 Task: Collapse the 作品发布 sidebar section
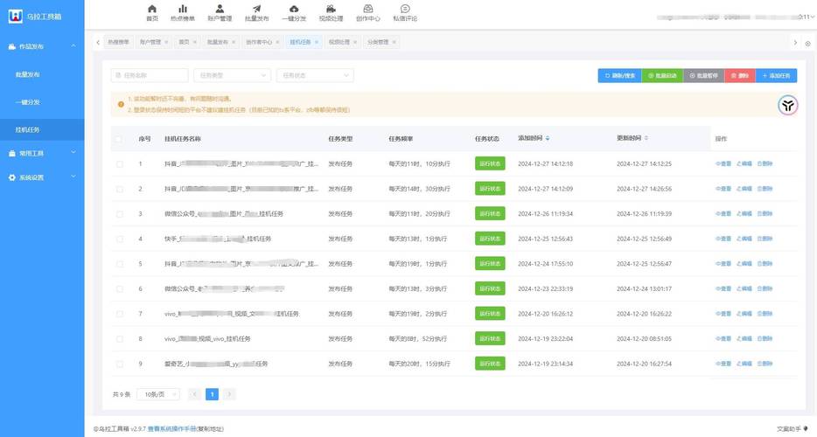(42, 46)
